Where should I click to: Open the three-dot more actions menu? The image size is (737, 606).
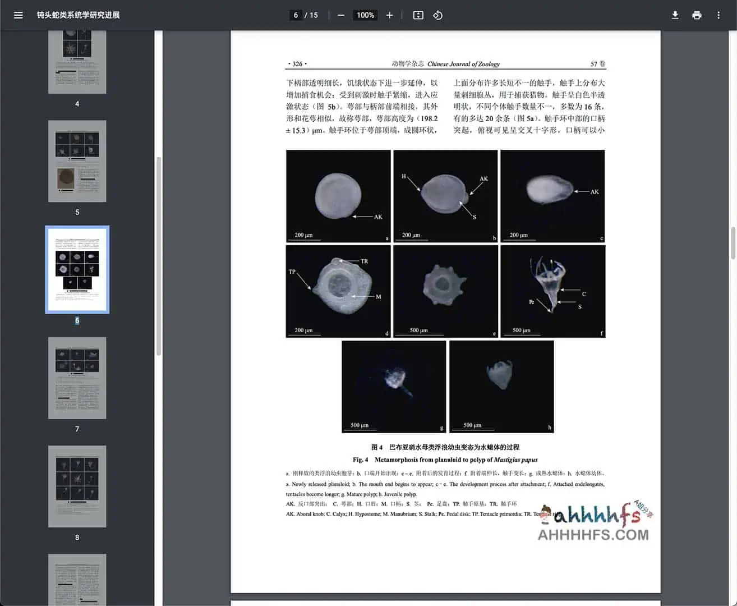(718, 15)
